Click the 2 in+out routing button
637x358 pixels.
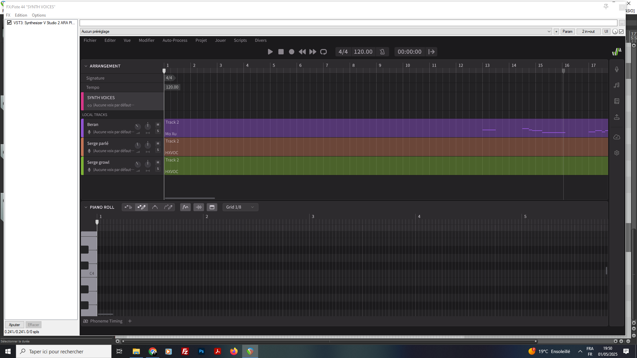(x=588, y=31)
